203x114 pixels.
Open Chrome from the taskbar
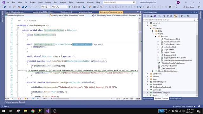point(33,111)
